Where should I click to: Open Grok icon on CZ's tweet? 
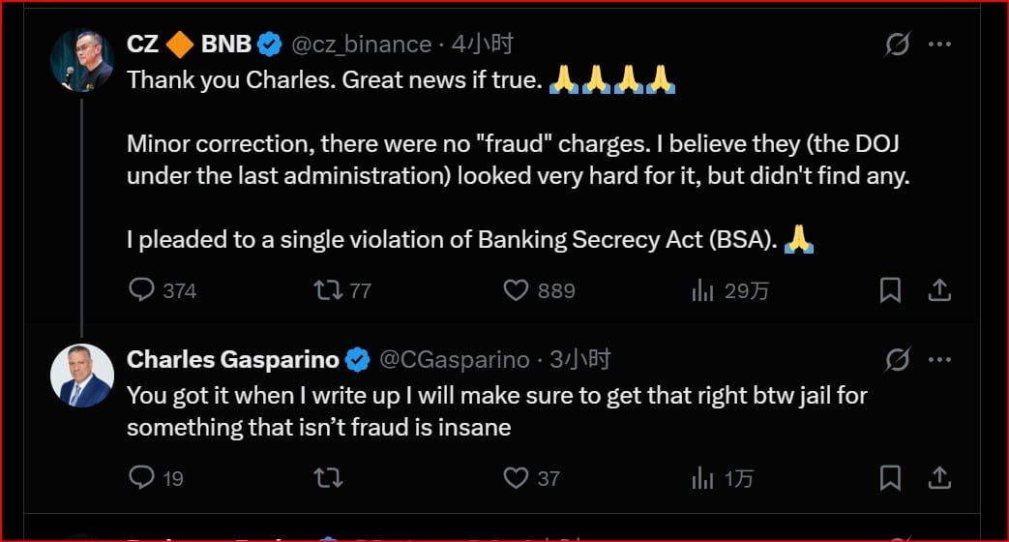(x=898, y=45)
